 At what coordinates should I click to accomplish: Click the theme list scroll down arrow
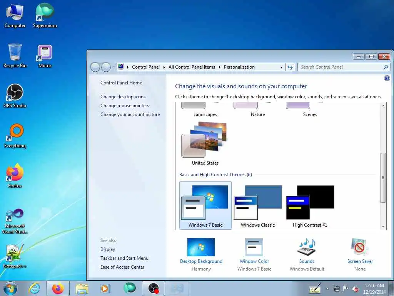(x=383, y=226)
